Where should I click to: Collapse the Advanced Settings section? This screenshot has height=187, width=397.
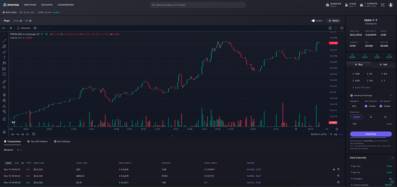coord(390,95)
